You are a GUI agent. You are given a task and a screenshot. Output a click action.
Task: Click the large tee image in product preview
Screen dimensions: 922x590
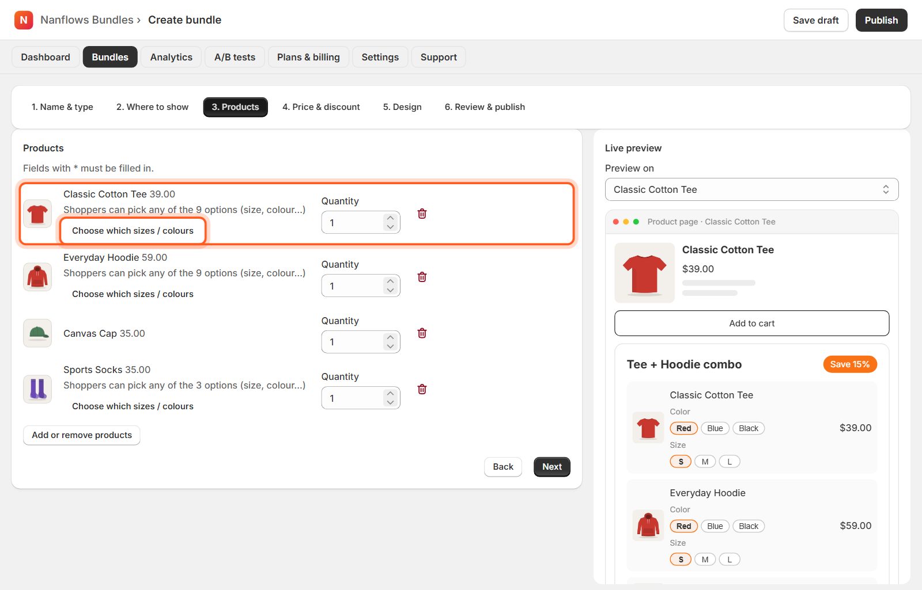[x=645, y=273]
